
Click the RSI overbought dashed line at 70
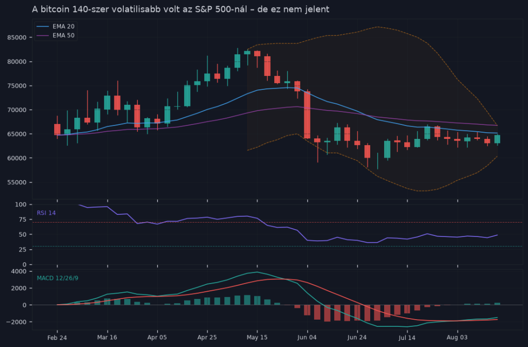tap(277, 222)
